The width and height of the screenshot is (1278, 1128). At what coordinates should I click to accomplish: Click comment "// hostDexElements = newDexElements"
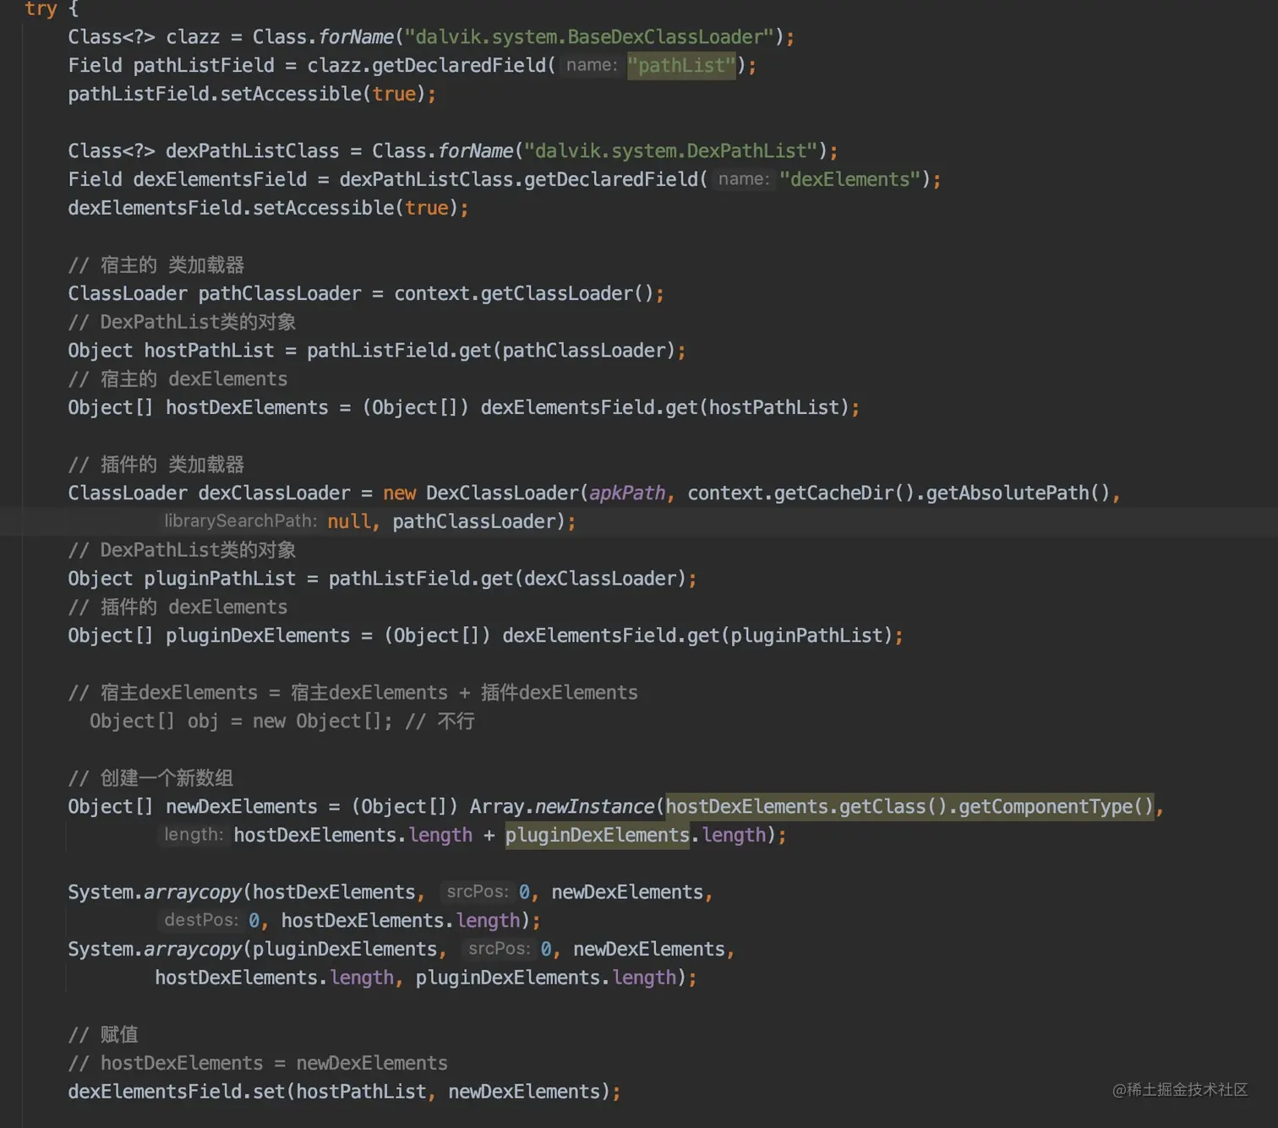pos(258,1063)
